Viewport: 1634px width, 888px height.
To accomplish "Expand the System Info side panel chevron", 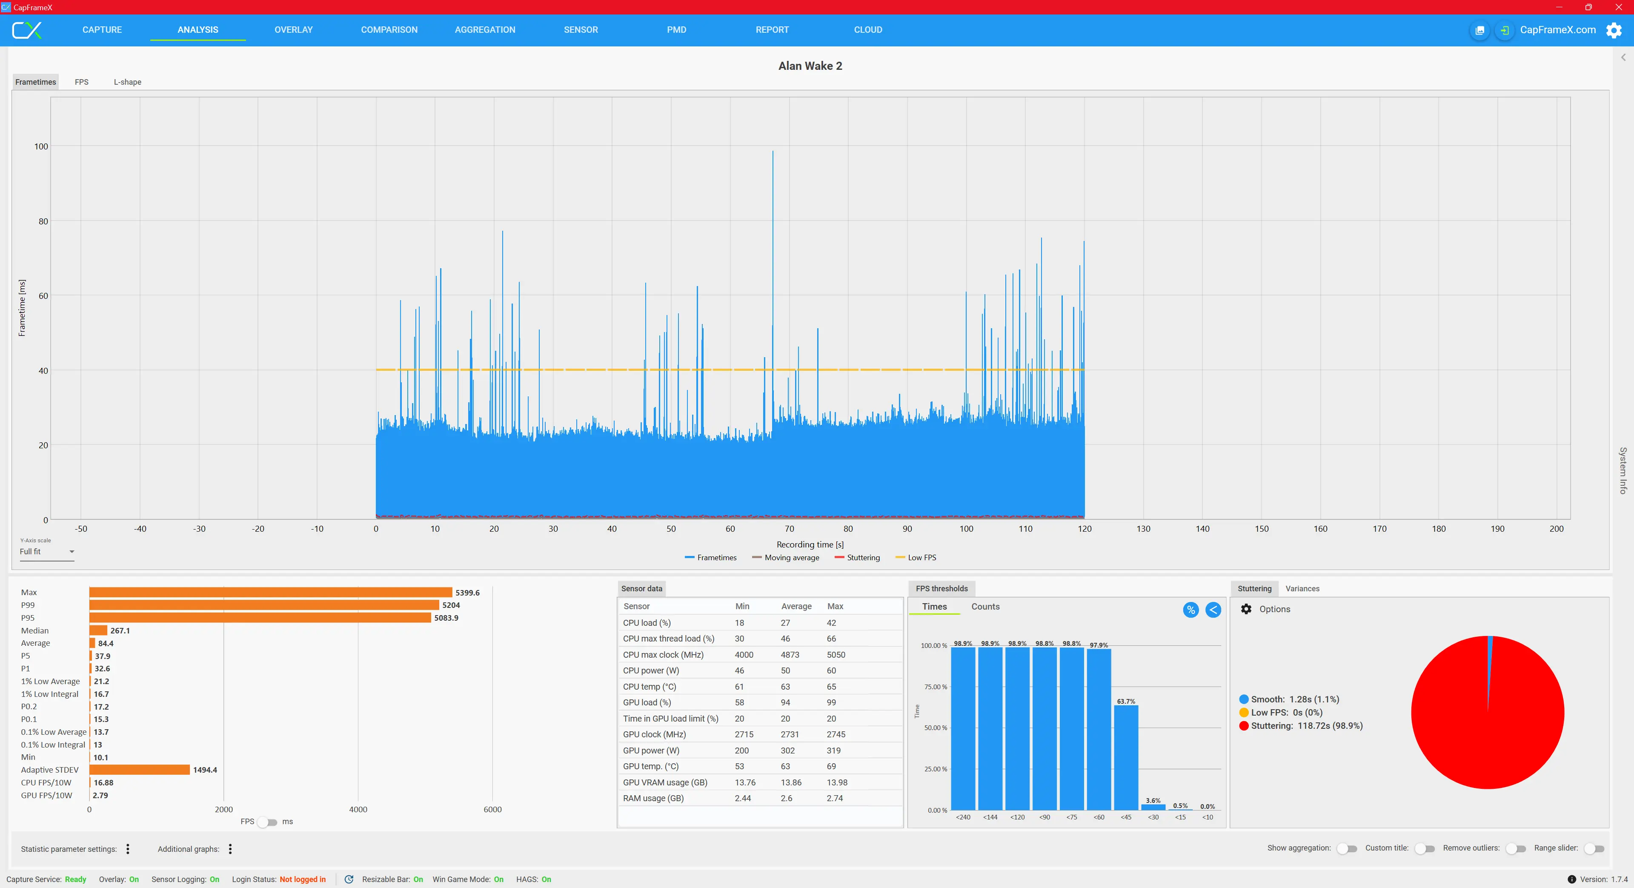I will (x=1623, y=57).
